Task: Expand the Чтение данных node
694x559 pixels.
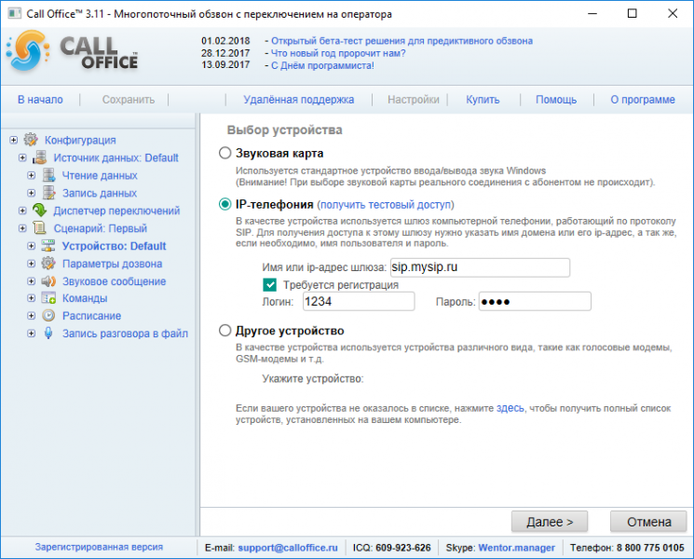Action: point(31,175)
